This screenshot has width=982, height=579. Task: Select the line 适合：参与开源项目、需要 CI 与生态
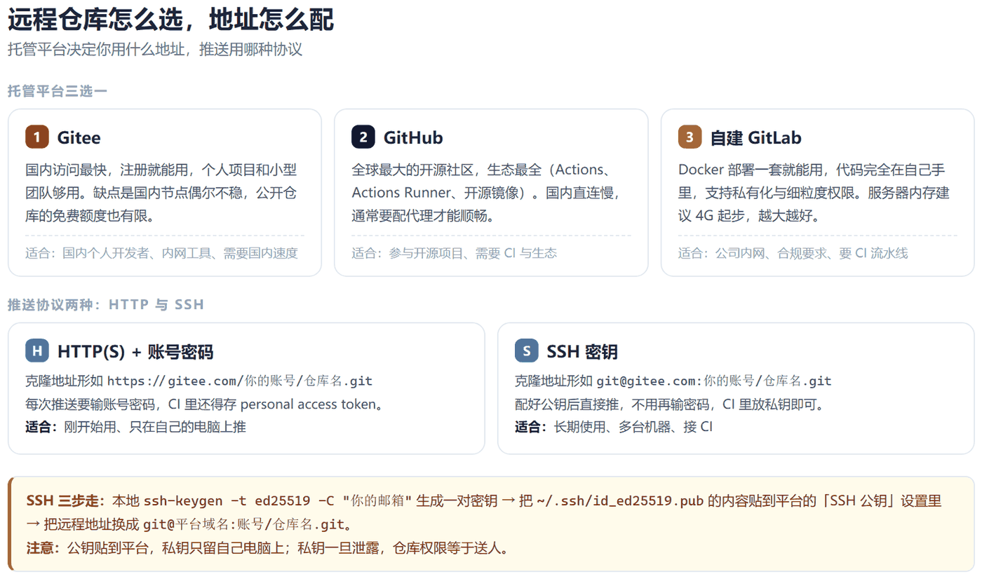[x=455, y=253]
